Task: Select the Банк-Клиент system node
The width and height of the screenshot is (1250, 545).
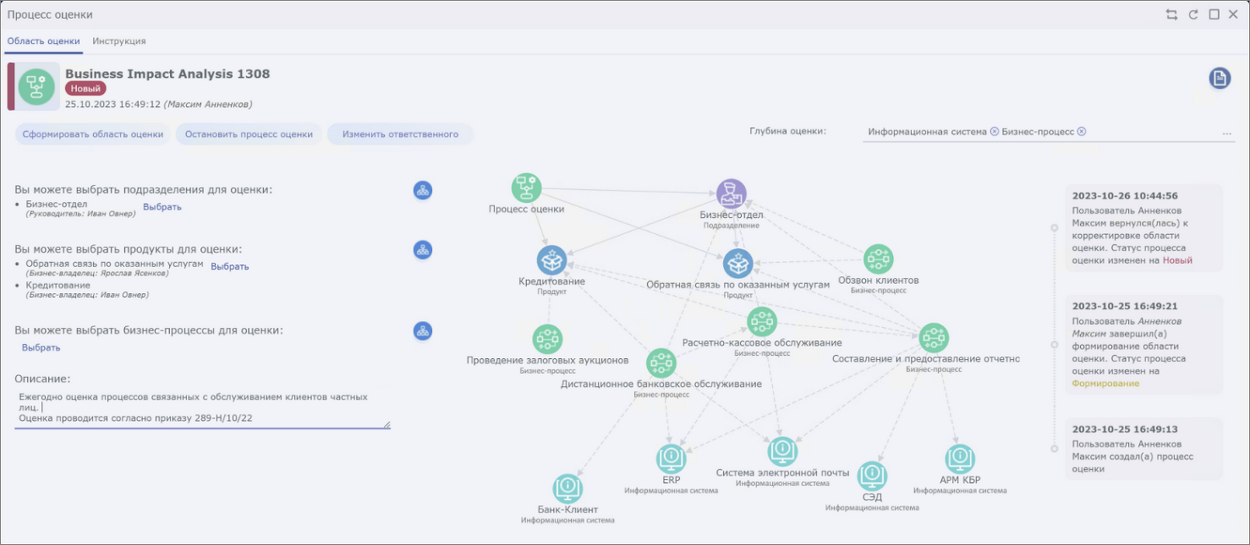Action: [x=567, y=488]
